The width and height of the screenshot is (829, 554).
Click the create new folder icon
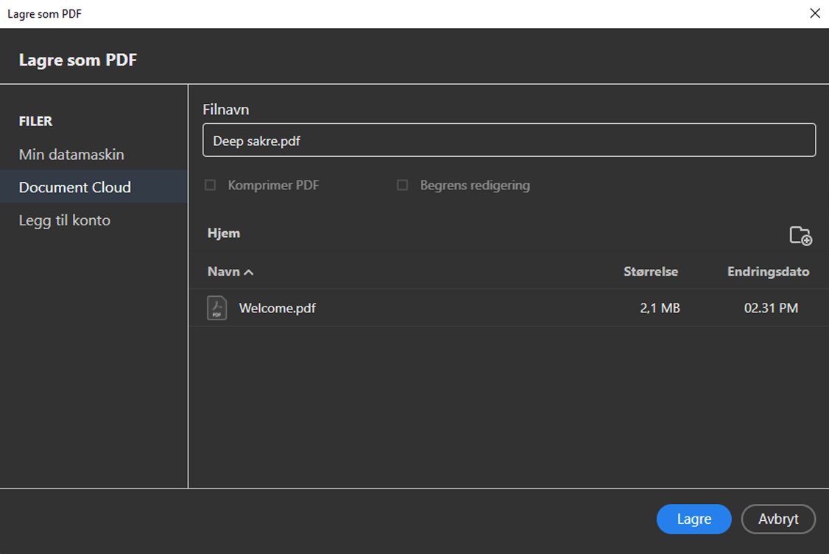click(800, 236)
